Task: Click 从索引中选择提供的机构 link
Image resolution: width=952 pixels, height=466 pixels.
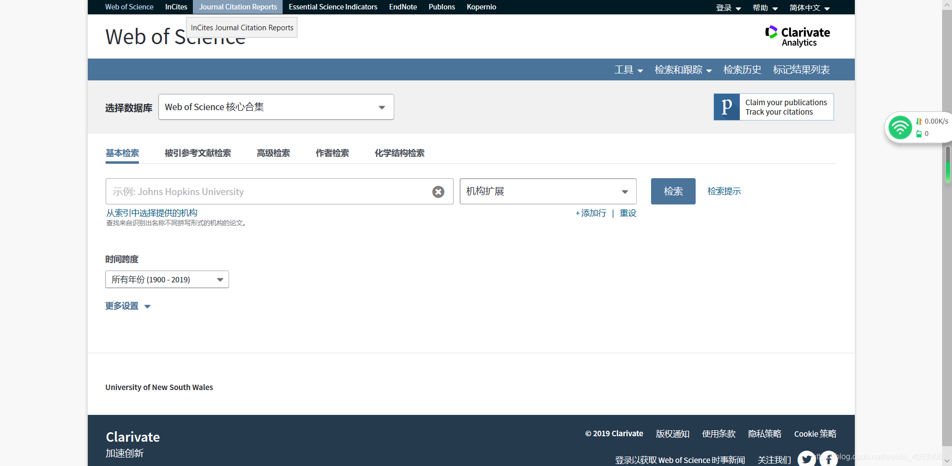Action: point(152,213)
